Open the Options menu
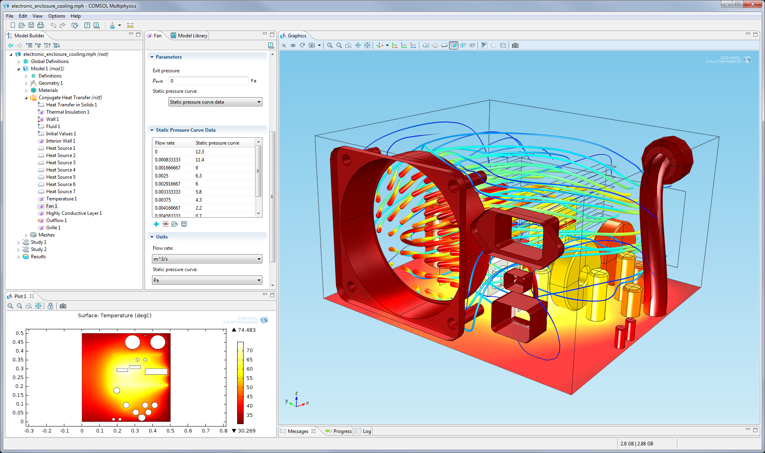Image resolution: width=765 pixels, height=453 pixels. (x=56, y=16)
